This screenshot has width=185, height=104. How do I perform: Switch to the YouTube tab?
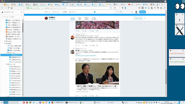click(x=131, y=4)
